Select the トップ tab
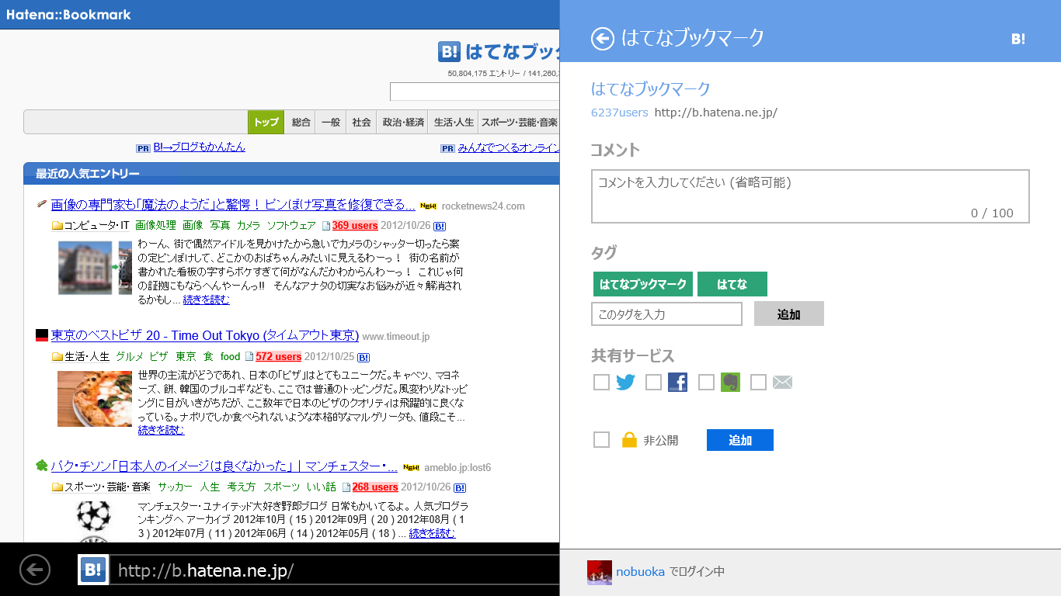 point(266,123)
